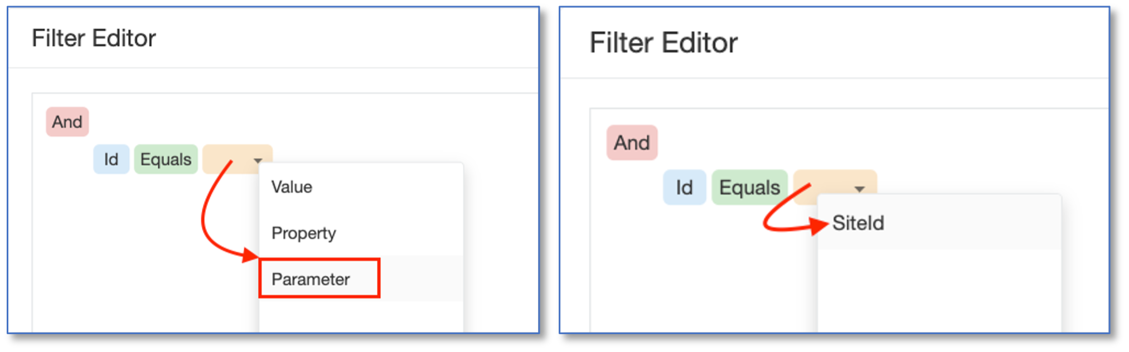This screenshot has width=1129, height=352.
Task: Click the And operator badge in left Filter Editor
Action: (67, 121)
